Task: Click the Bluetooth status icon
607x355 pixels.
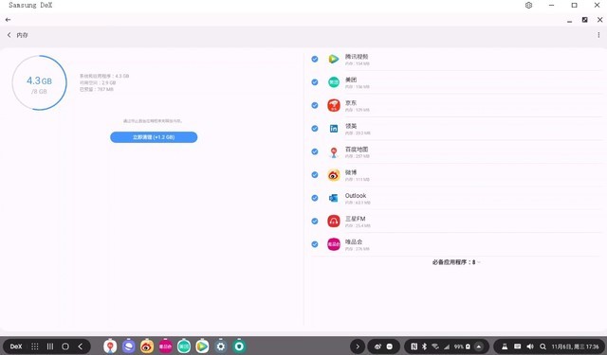Action: pyautogui.click(x=424, y=346)
